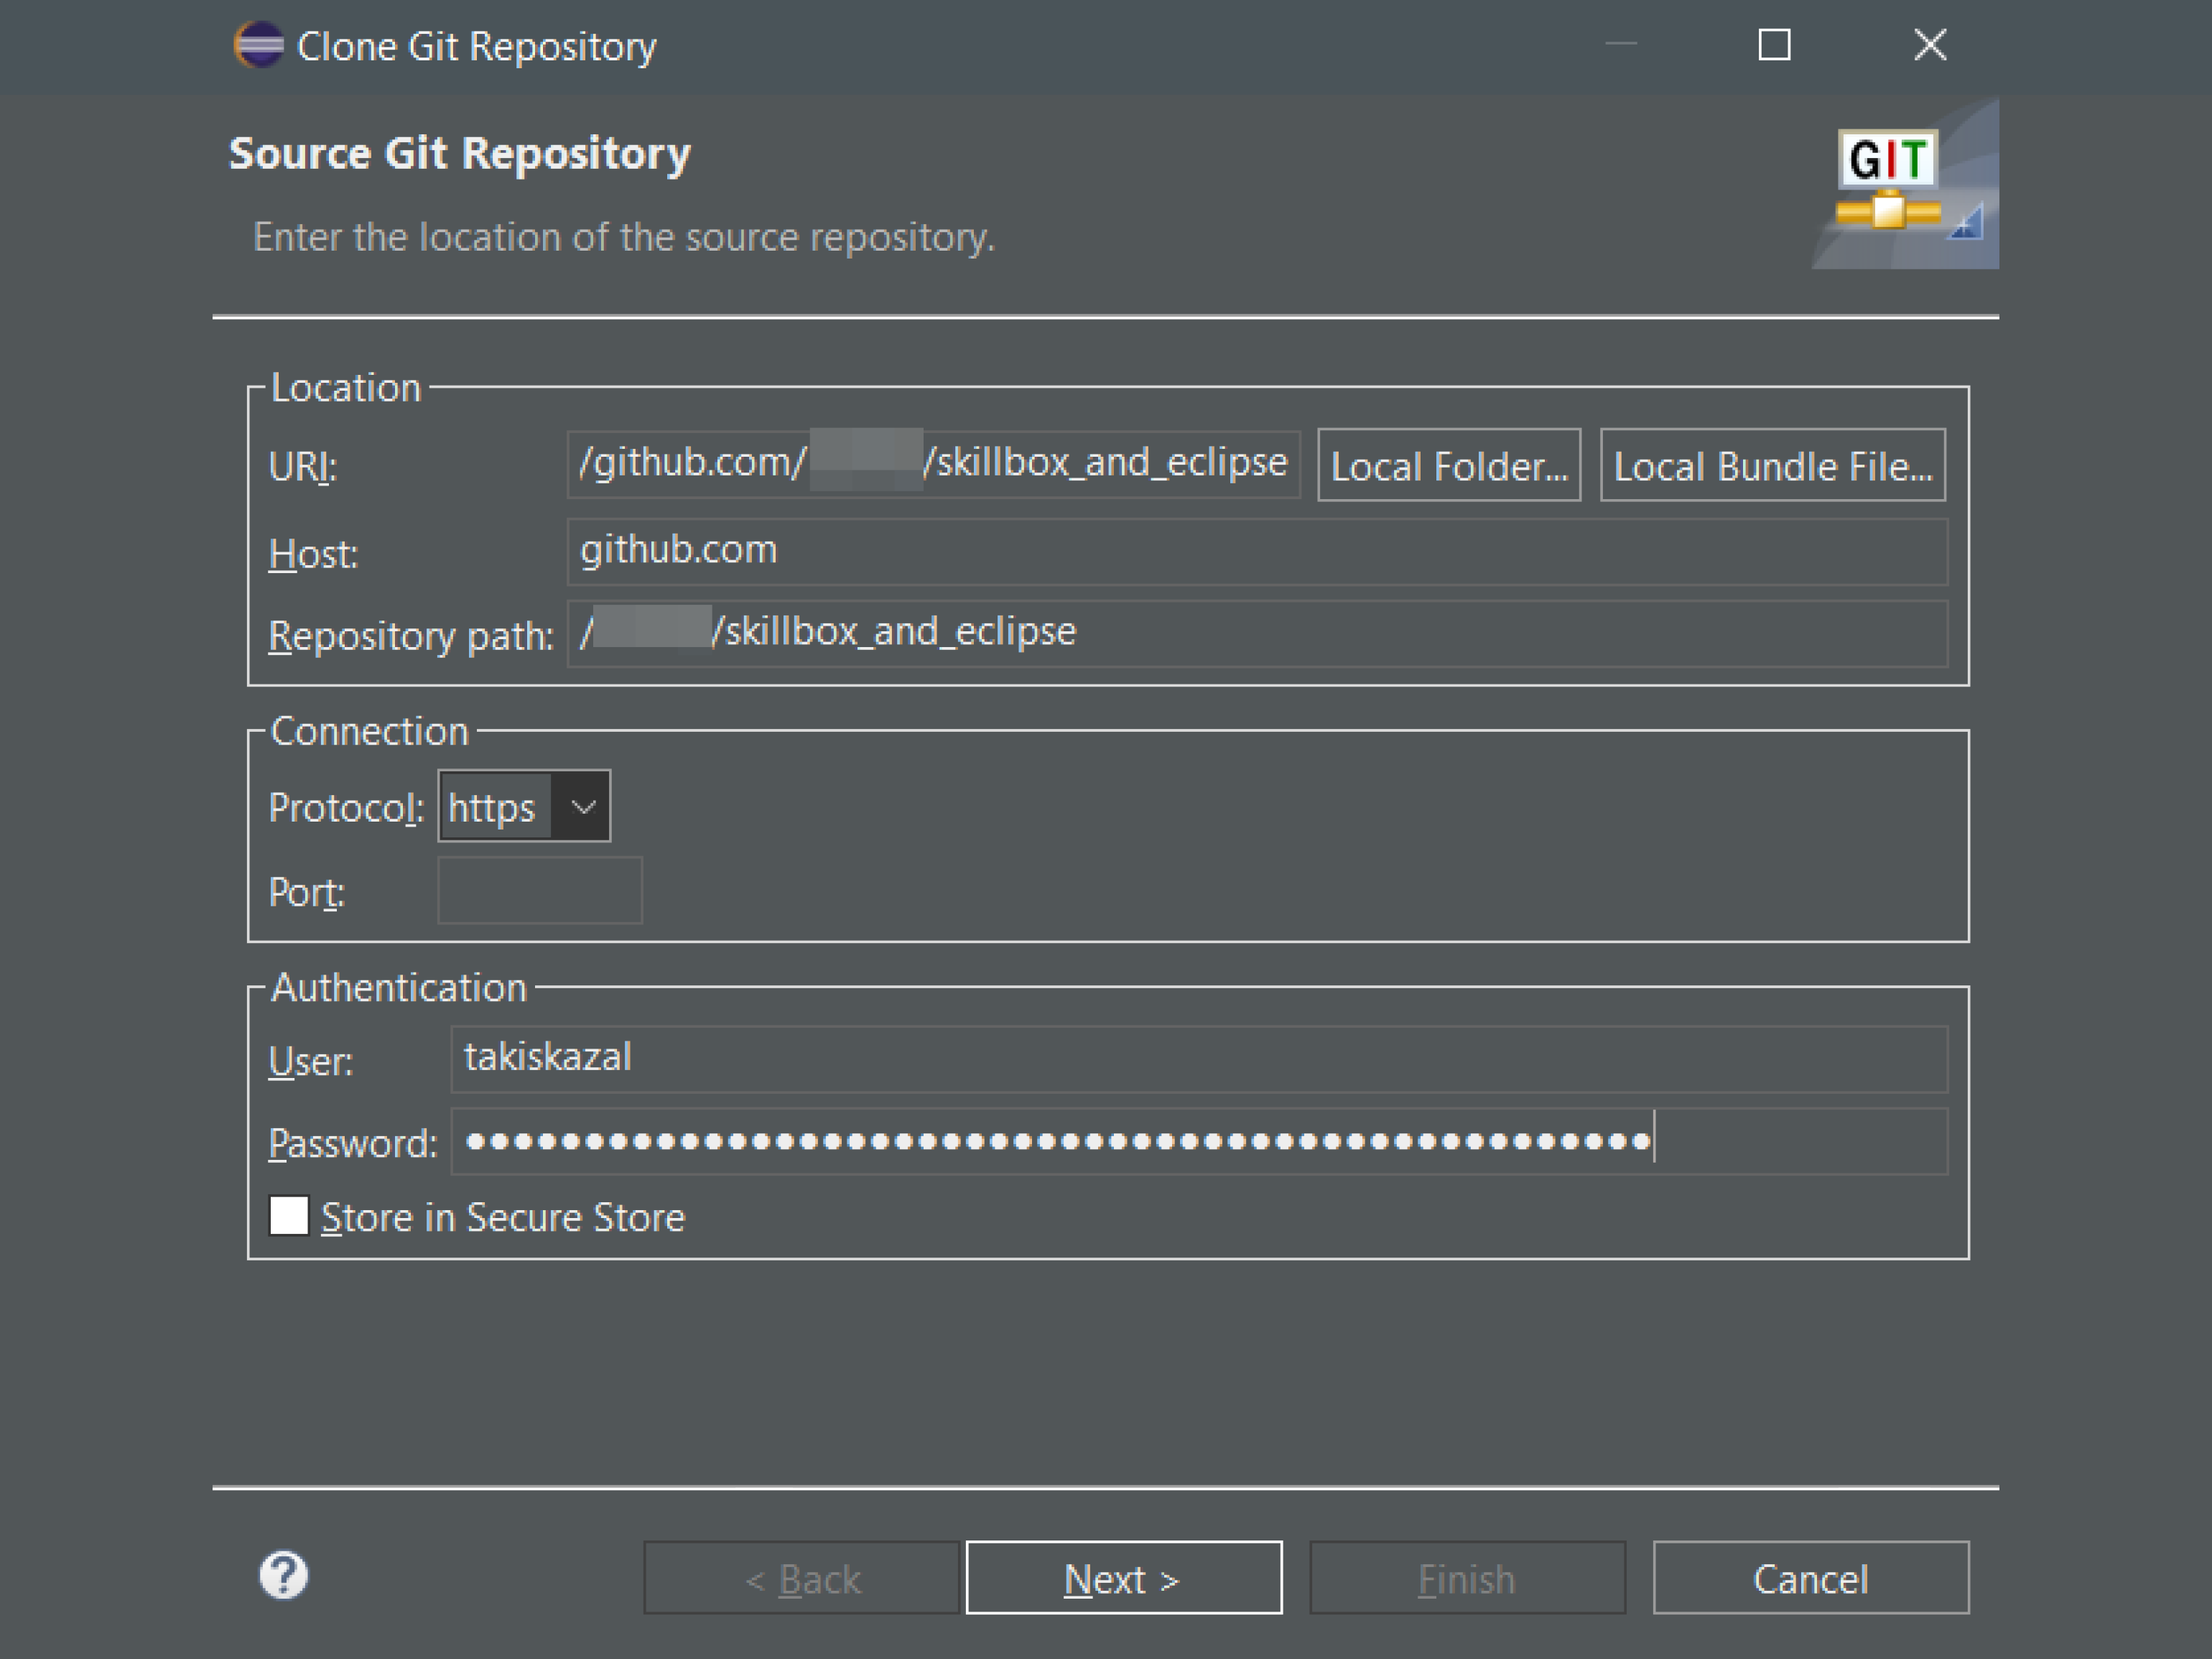Maximize the Clone Git Repository dialog
This screenshot has height=1659, width=2212.
point(1774,45)
